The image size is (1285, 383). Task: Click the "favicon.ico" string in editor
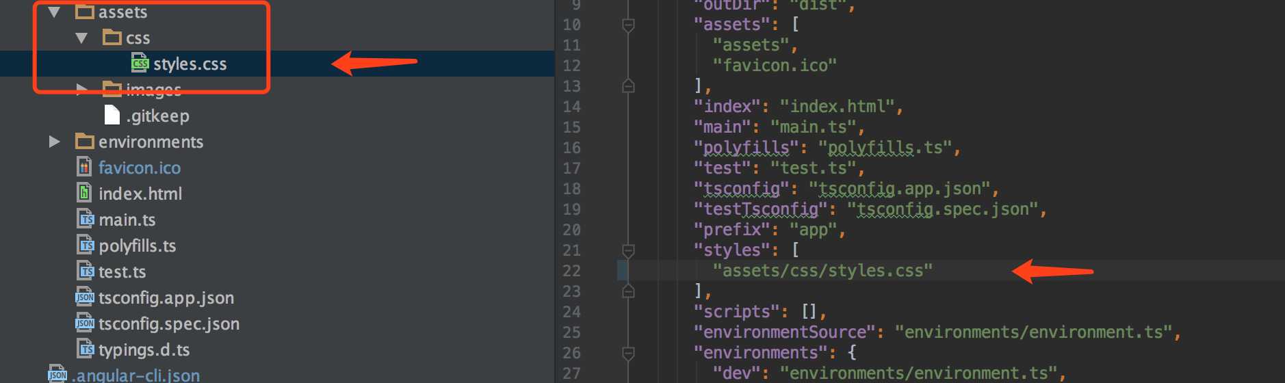(x=775, y=66)
